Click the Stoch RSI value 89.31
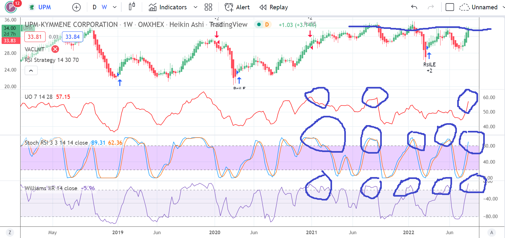The height and width of the screenshot is (238, 505). coord(98,143)
